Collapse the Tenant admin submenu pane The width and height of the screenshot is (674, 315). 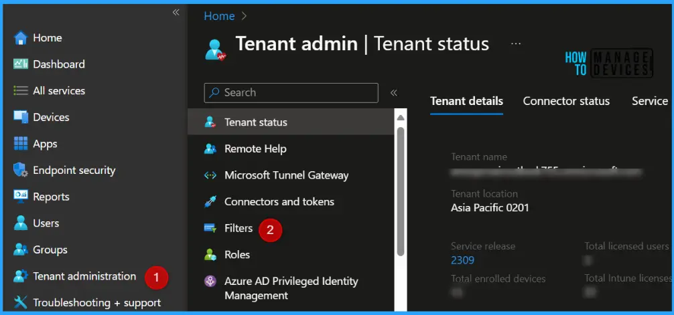point(393,93)
